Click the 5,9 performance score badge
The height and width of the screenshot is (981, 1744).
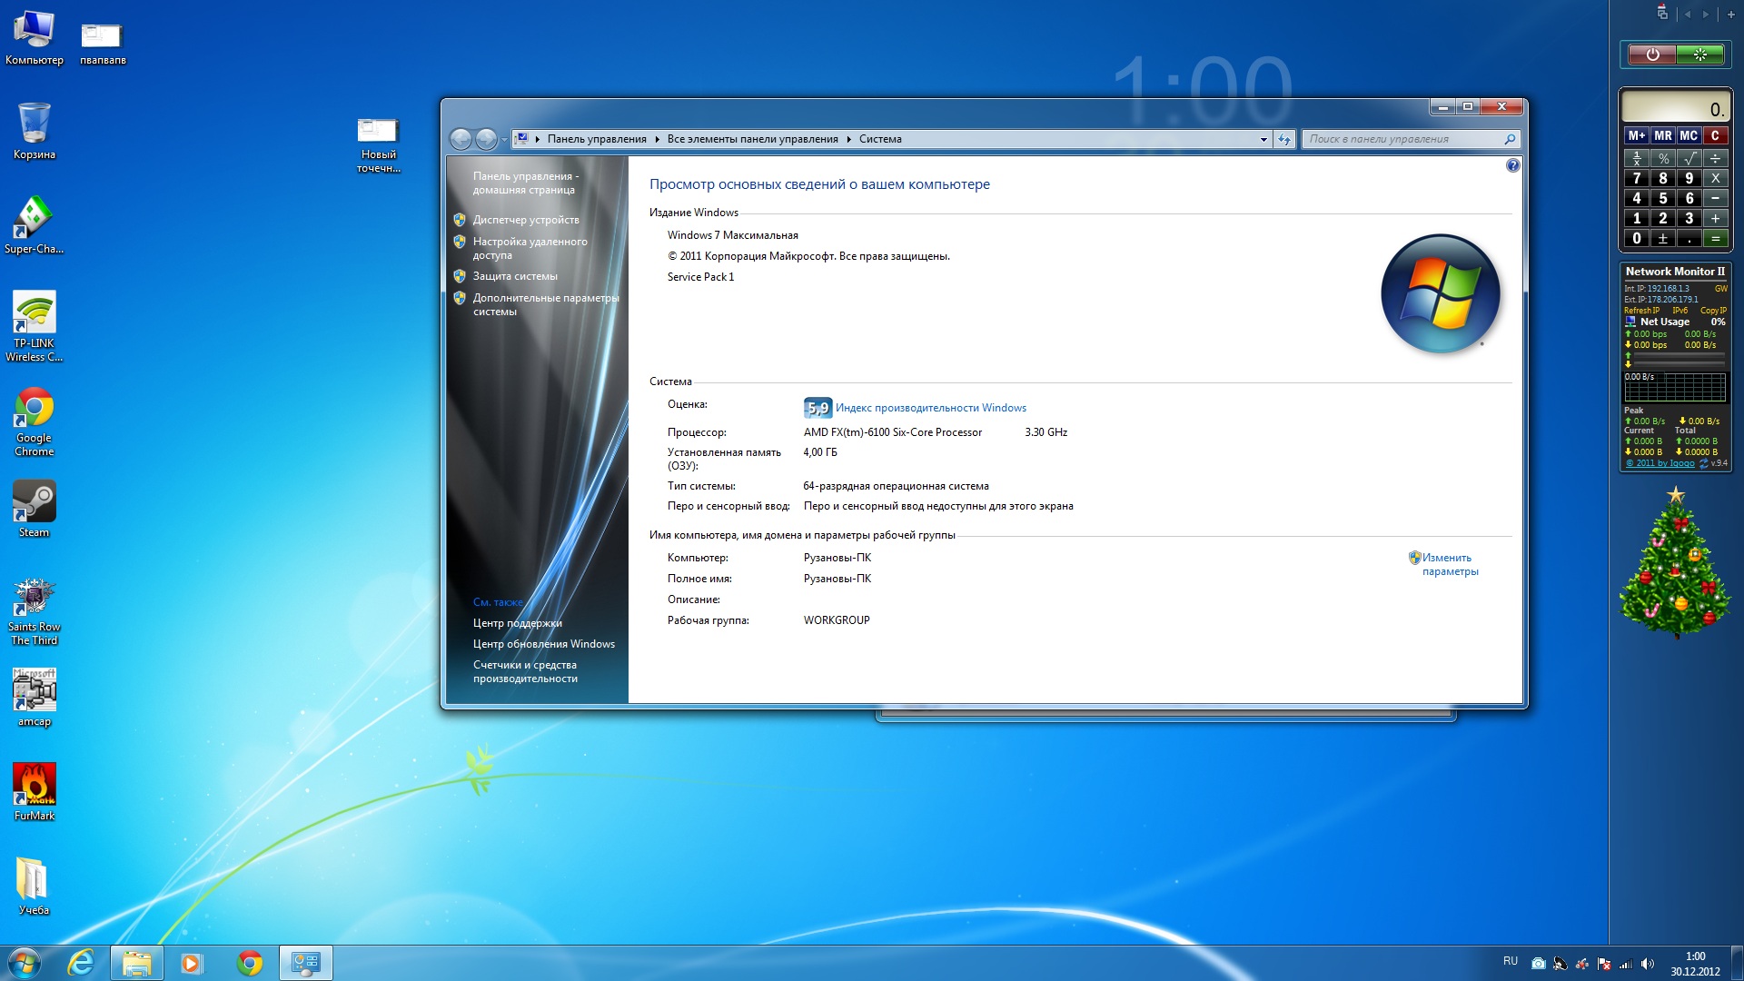pos(817,408)
